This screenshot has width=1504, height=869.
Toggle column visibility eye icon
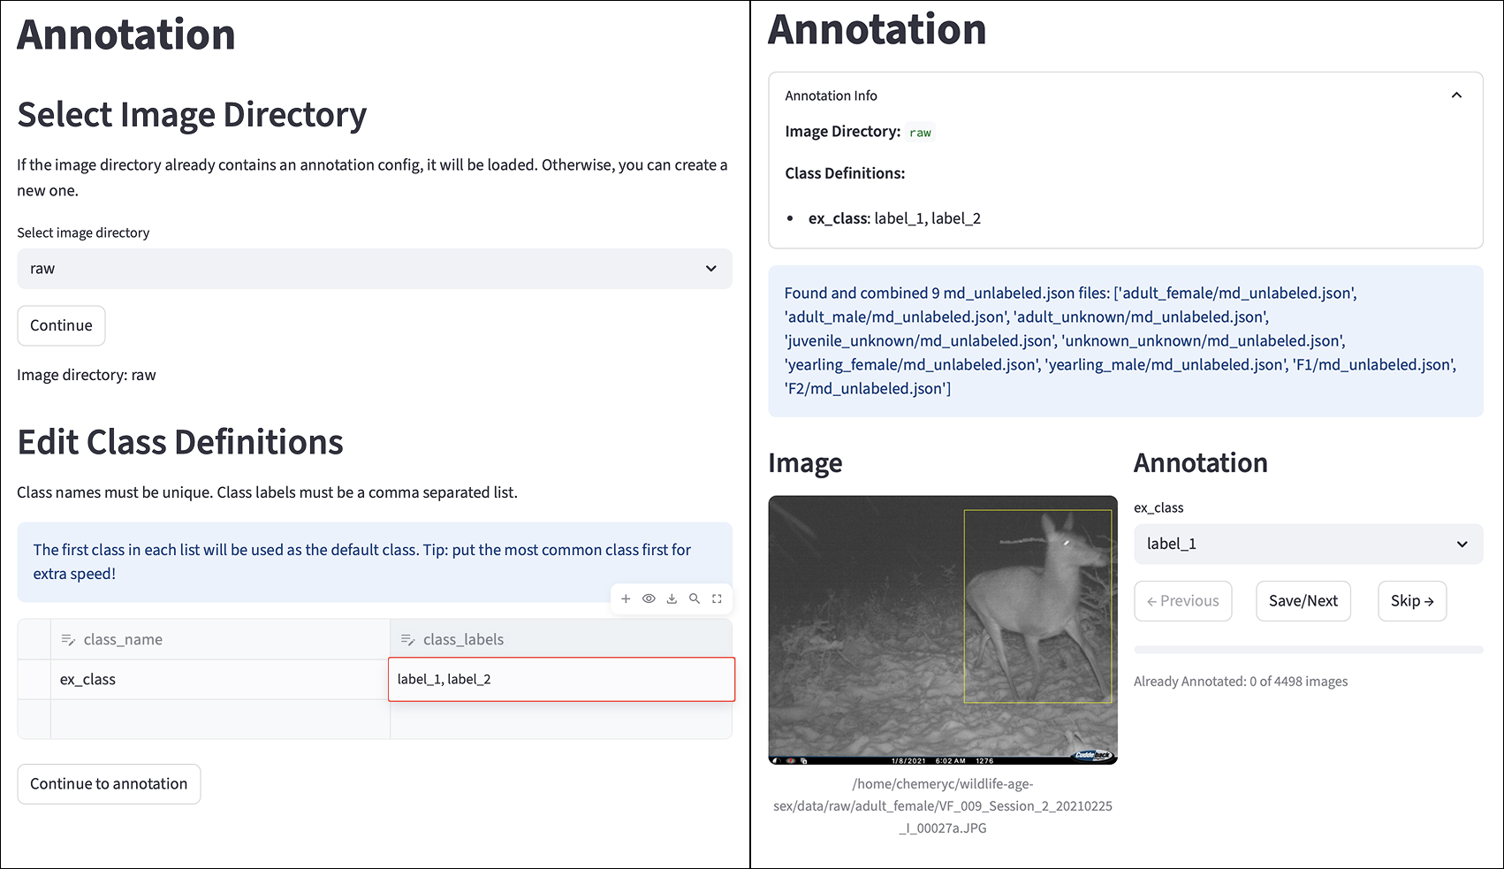(x=649, y=598)
